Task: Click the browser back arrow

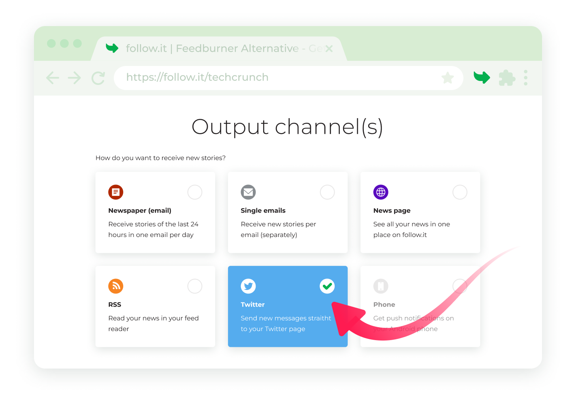Action: pos(53,78)
